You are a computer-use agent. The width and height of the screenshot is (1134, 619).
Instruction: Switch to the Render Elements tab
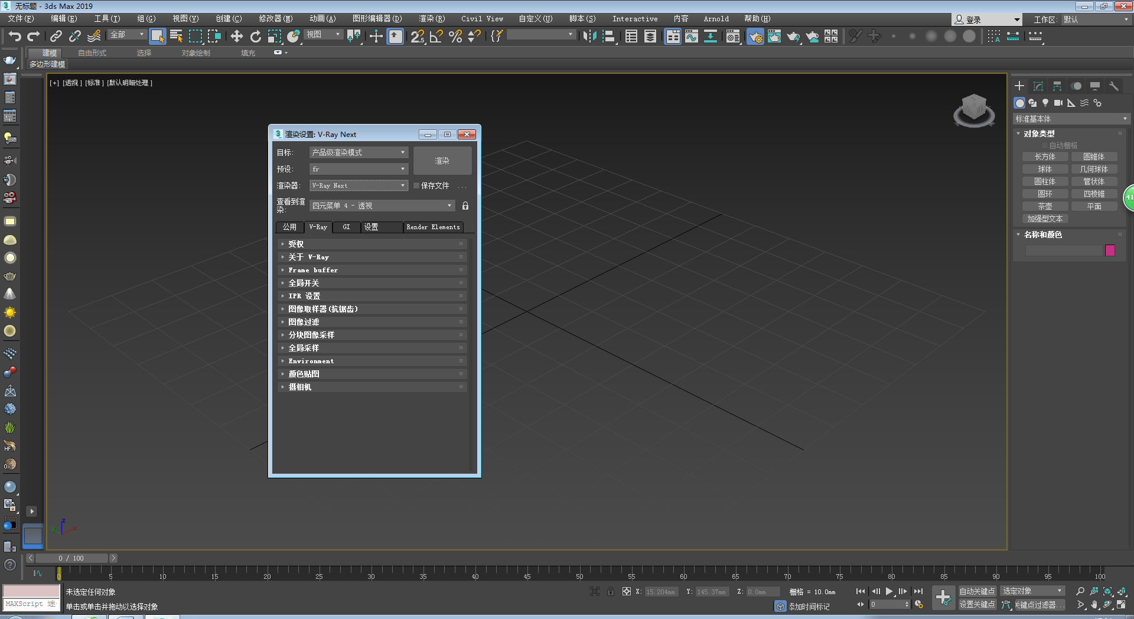[x=433, y=227]
